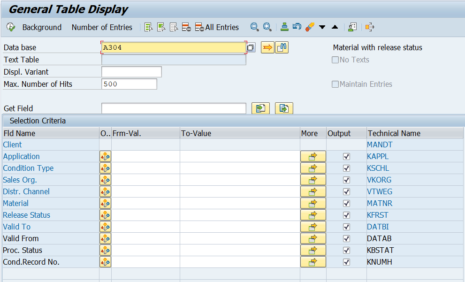
Task: Open More multiple selection for Condition Type
Action: pos(313,168)
